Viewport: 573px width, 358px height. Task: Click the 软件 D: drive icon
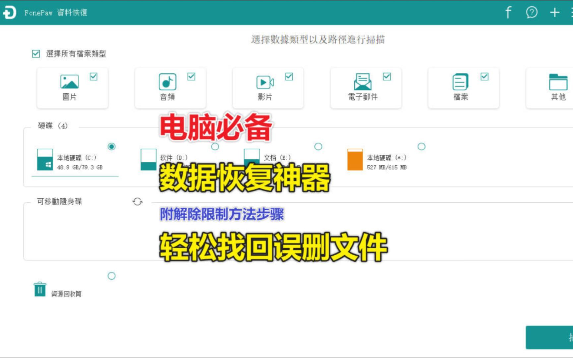(x=148, y=159)
